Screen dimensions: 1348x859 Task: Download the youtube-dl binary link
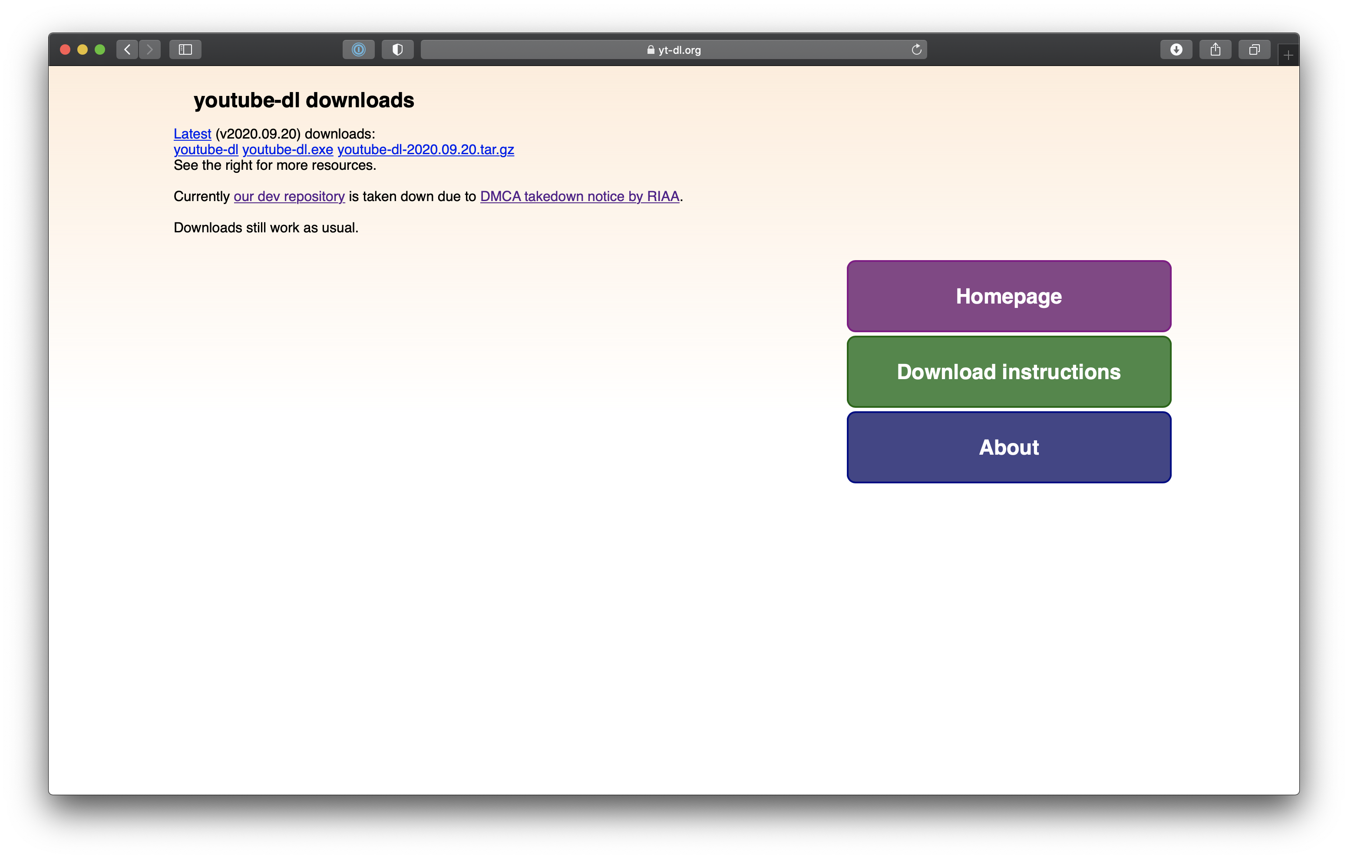coord(205,149)
